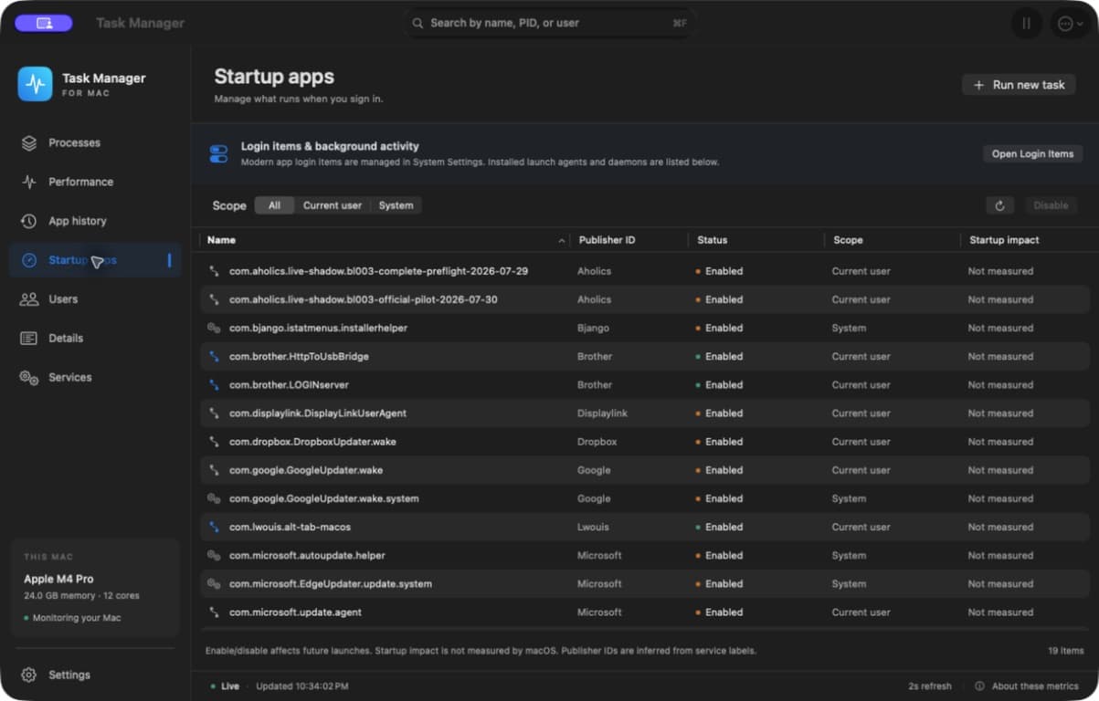
Task: Click the purple sidebar toggle pill
Action: point(44,23)
